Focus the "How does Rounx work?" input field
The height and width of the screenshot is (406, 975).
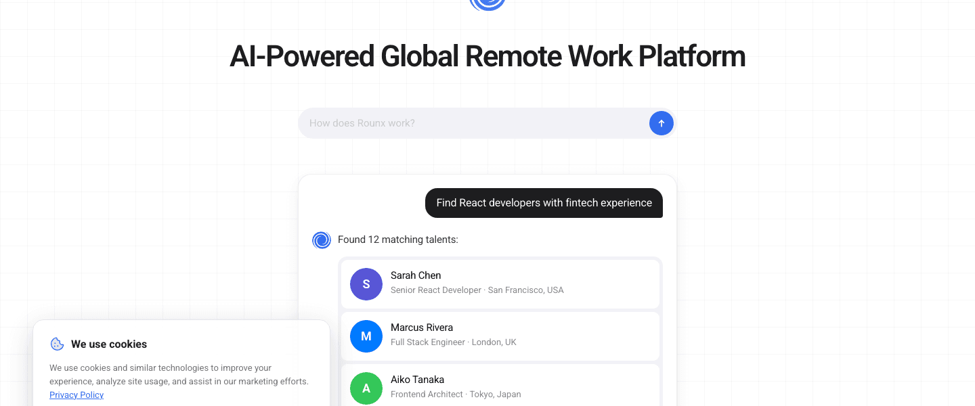tap(474, 123)
